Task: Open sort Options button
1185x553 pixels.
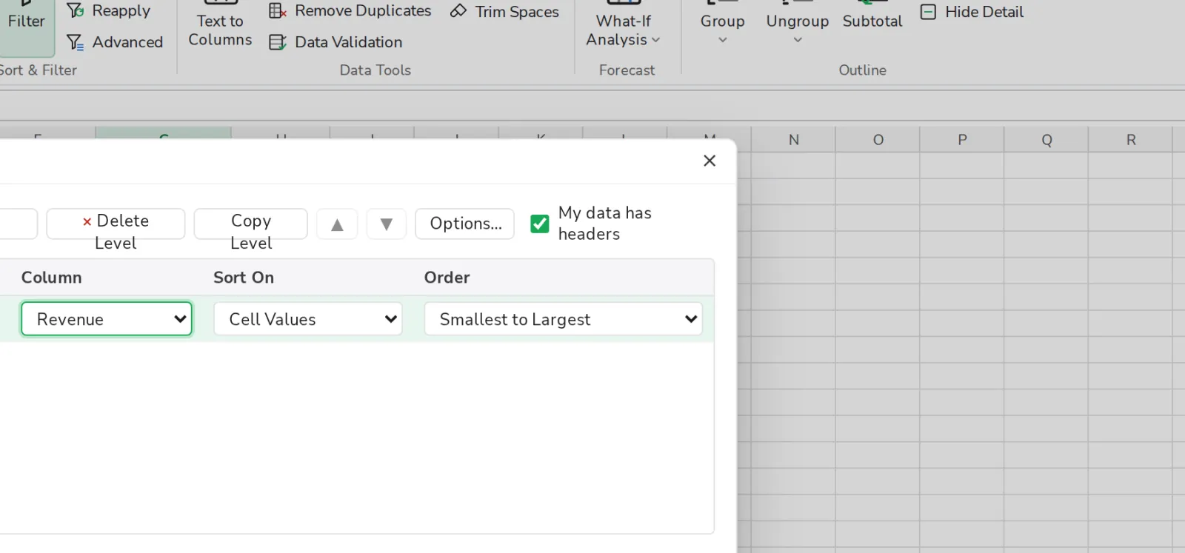Action: point(465,224)
